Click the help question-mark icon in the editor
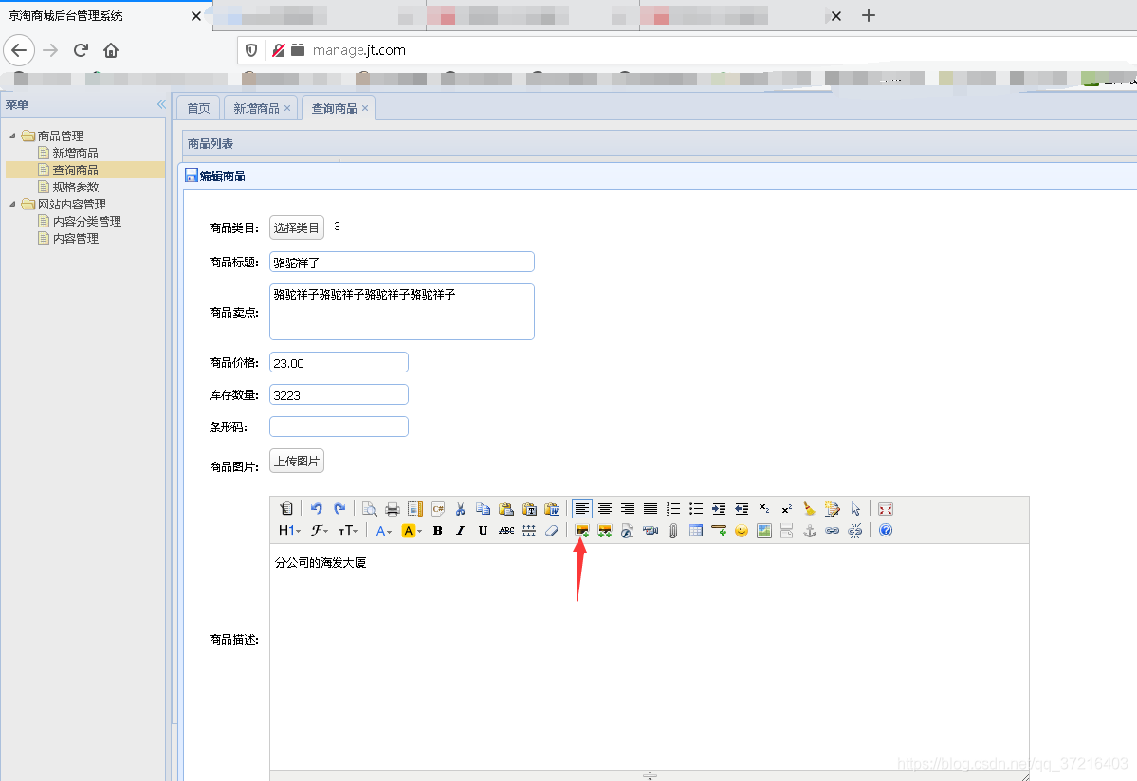Screen dimensions: 1137x781 (887, 531)
